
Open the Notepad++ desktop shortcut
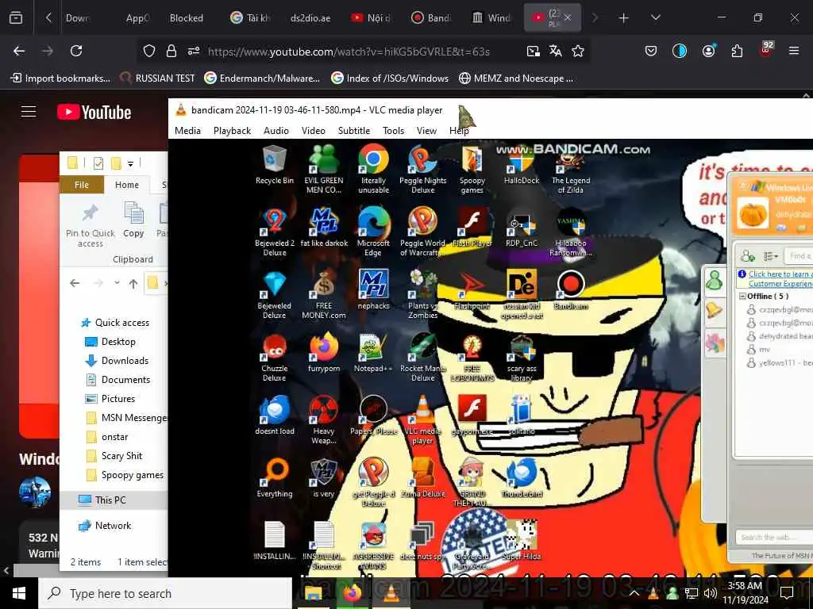click(373, 353)
